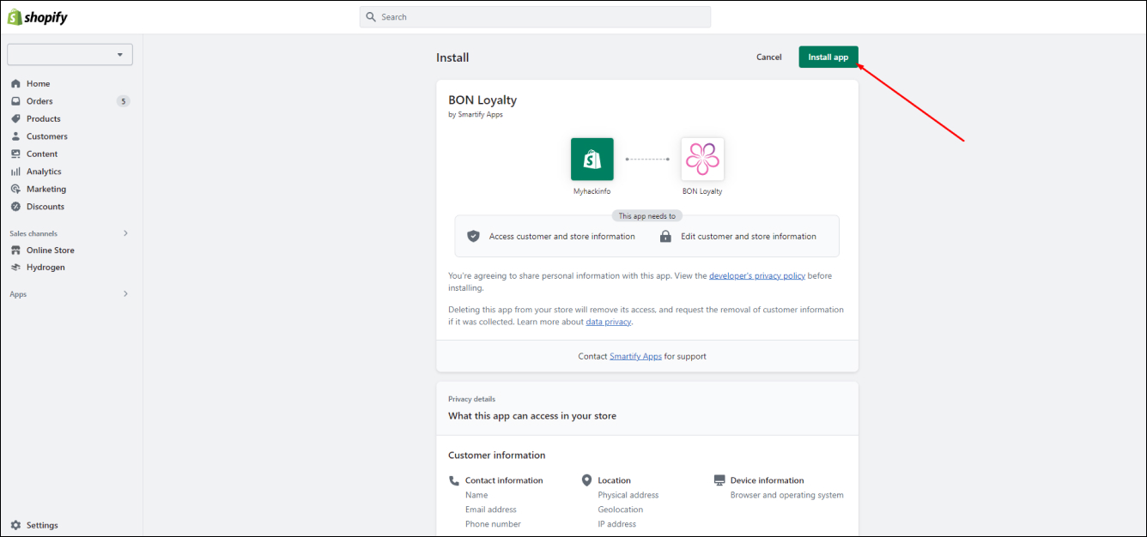The image size is (1147, 537).
Task: Click 'Edit customer and store information' text
Action: [x=749, y=237]
